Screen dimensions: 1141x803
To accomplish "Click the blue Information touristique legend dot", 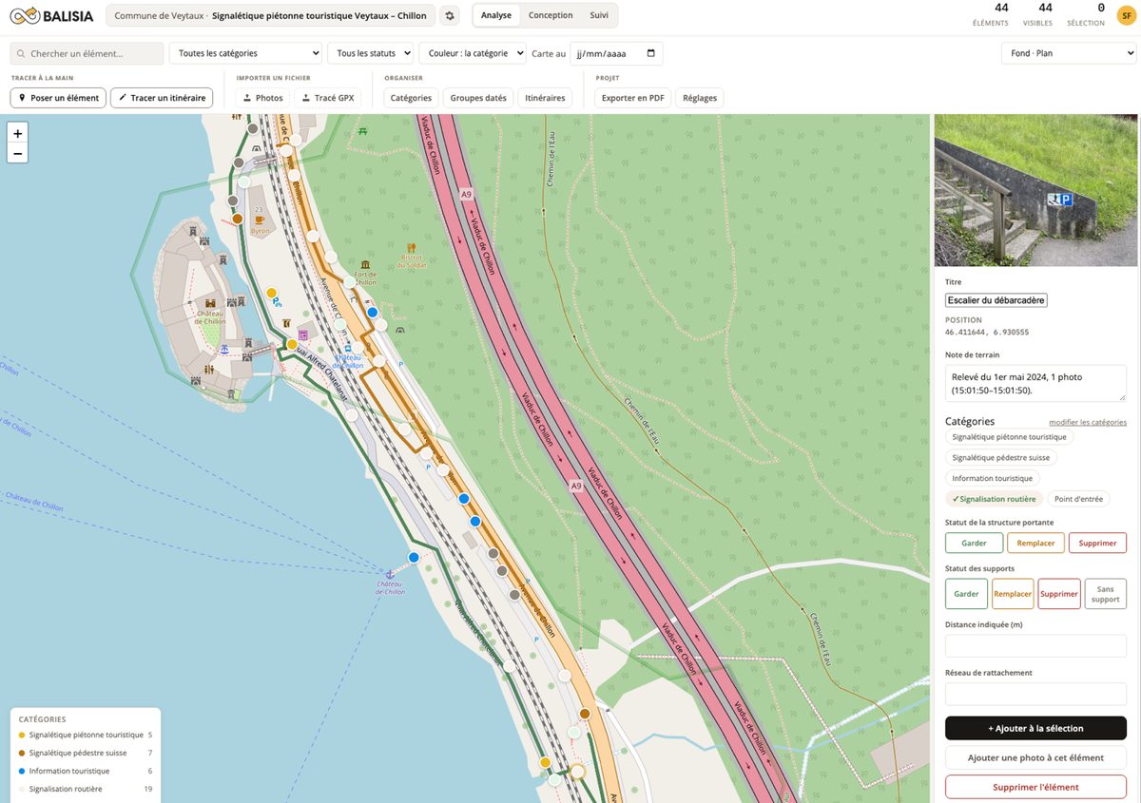I will pyautogui.click(x=22, y=772).
